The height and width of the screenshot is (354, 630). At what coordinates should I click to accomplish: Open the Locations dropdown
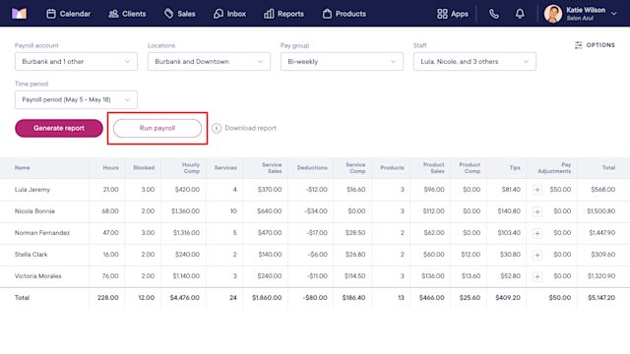click(x=209, y=61)
